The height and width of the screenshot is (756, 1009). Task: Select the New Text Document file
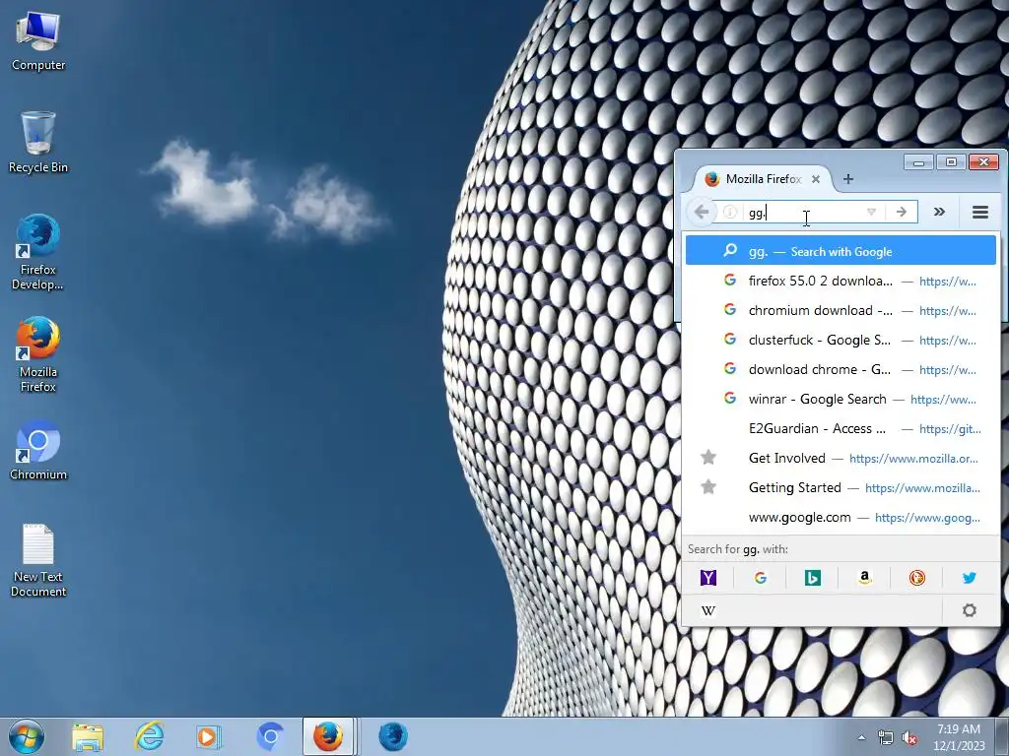[x=38, y=560]
